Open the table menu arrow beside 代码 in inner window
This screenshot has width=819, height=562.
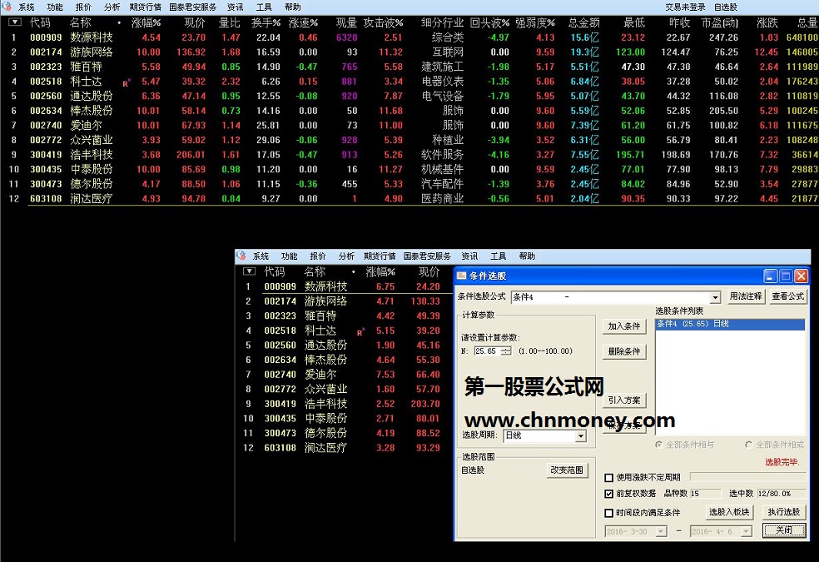pos(249,271)
